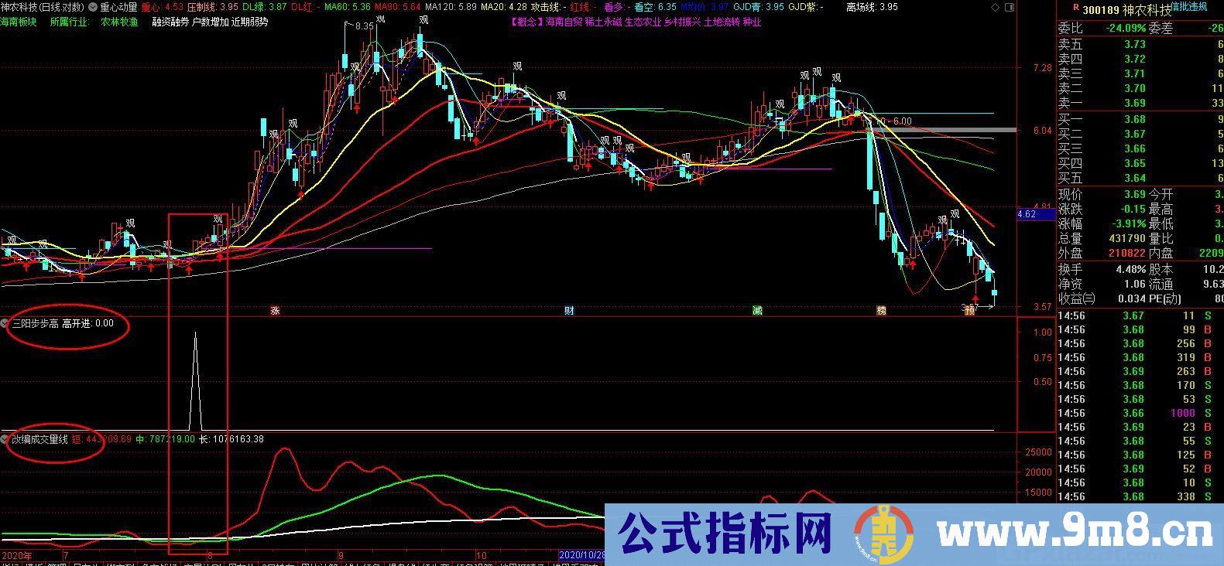Click the 财 event marker on timeline
This screenshot has width=1224, height=566.
point(569,311)
